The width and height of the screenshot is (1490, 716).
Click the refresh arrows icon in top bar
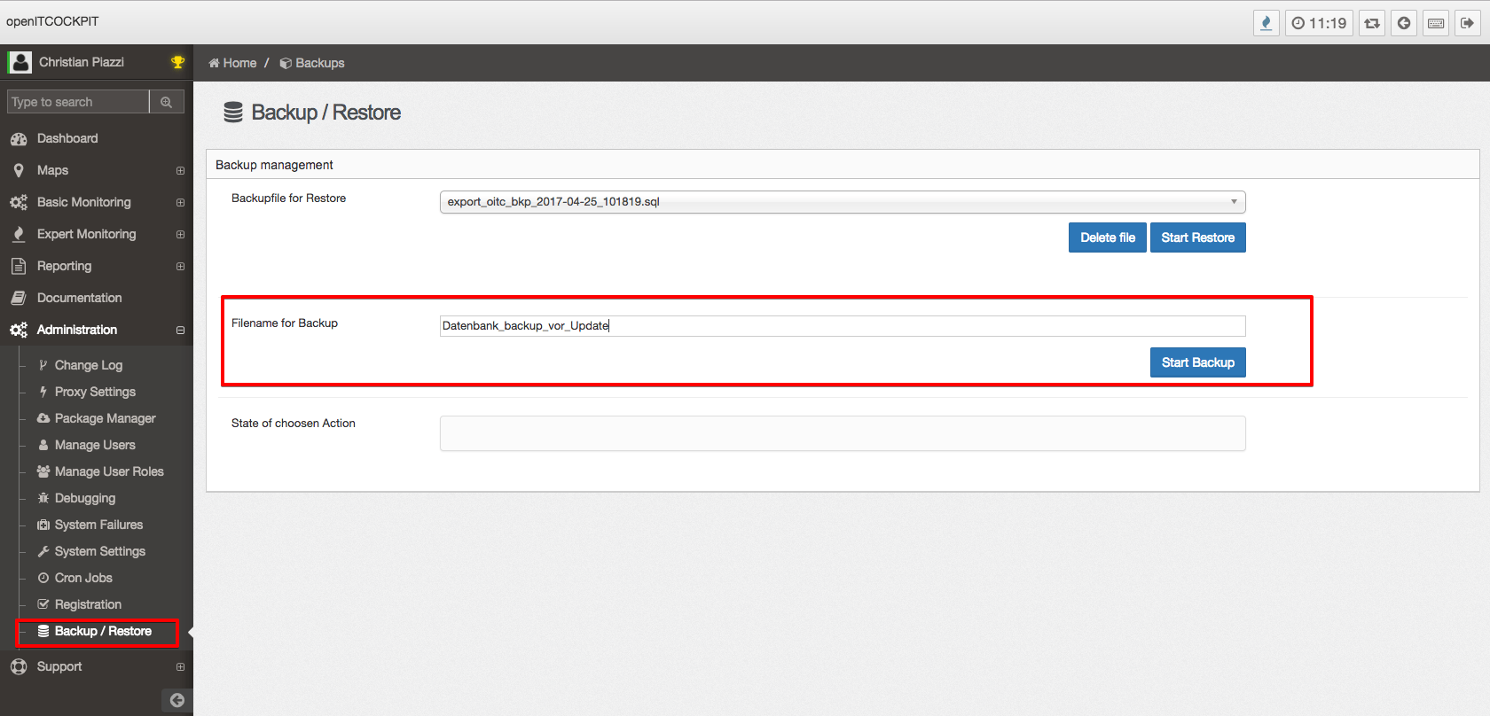point(1372,23)
